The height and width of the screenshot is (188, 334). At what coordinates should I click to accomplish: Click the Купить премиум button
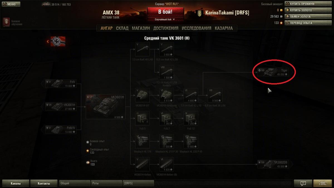(x=308, y=4)
